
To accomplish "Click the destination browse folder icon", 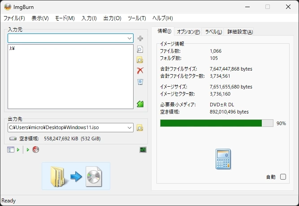I will pyautogui.click(x=140, y=128).
